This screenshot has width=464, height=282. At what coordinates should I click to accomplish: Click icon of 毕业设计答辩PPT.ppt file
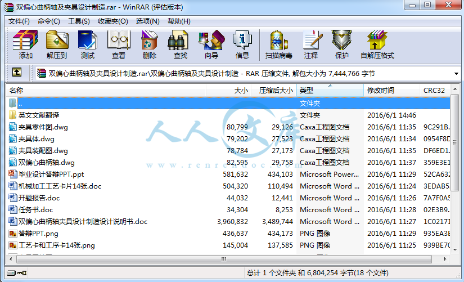(13, 174)
